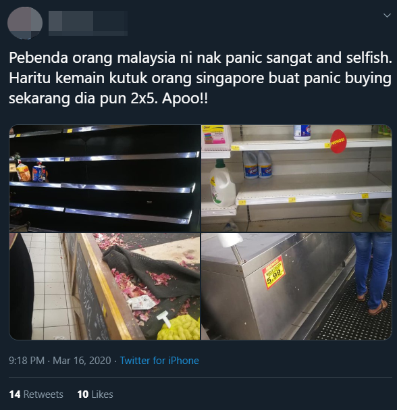Click the tweet text about panic buying
Screen dimensions: 397x410
[201, 78]
